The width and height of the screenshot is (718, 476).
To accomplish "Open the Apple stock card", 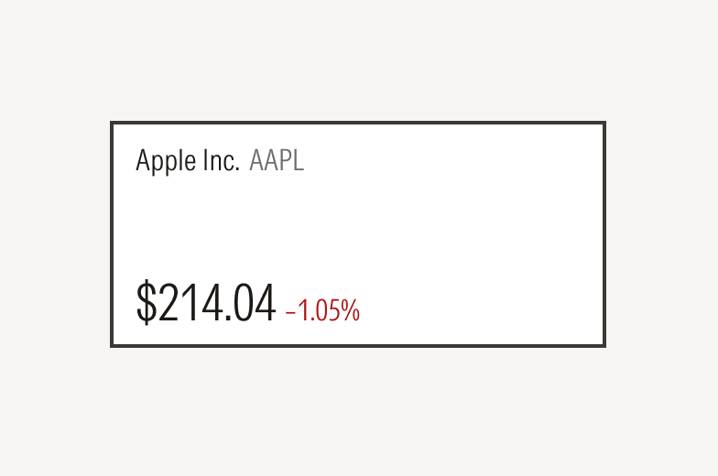I will pyautogui.click(x=357, y=234).
